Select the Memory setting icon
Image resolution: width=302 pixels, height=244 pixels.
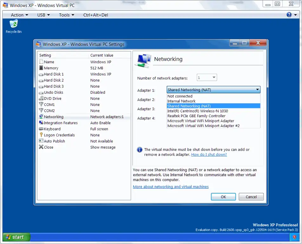(x=41, y=68)
